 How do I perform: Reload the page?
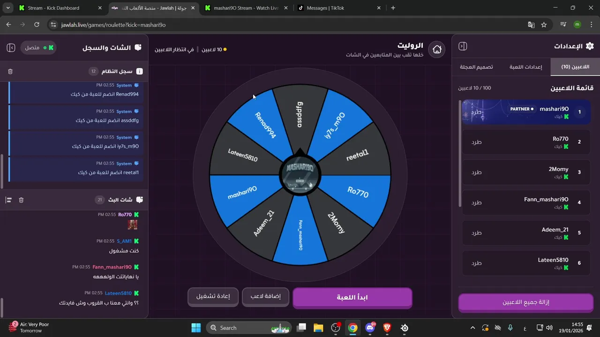(37, 25)
